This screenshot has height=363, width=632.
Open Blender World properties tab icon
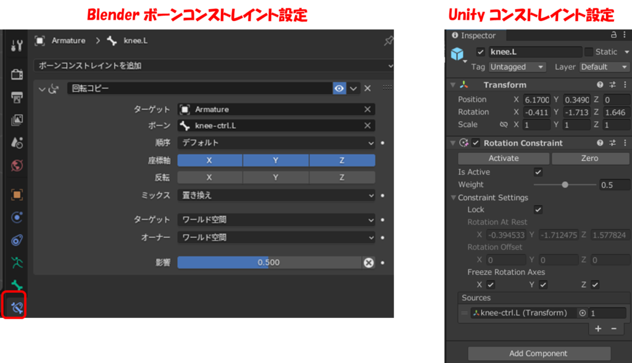pos(17,166)
